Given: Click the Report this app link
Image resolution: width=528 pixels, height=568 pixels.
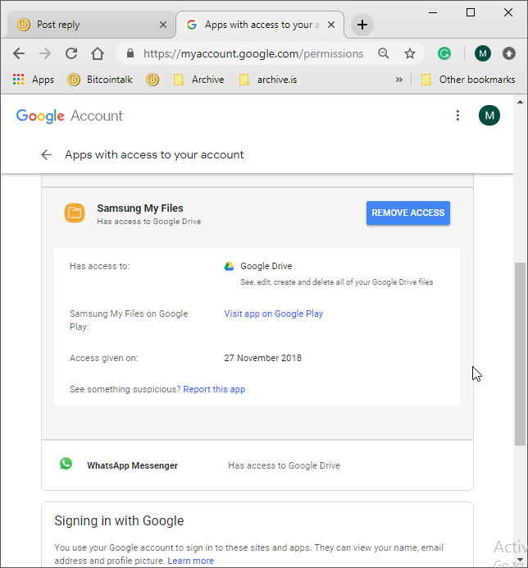Looking at the screenshot, I should [214, 389].
